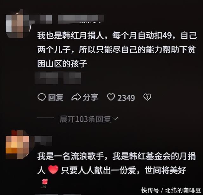
Task: Tap the 分享 text label
Action: pyautogui.click(x=90, y=97)
